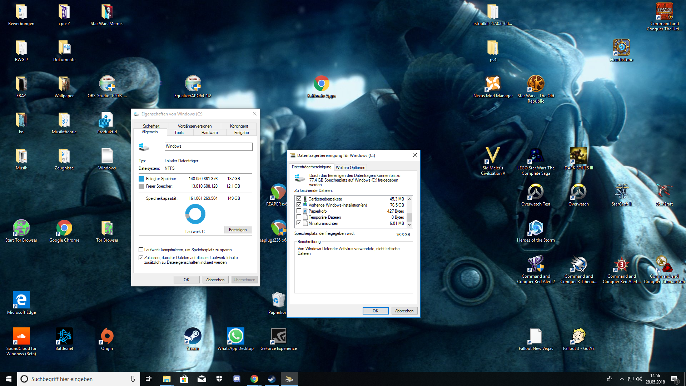The image size is (686, 386).
Task: Launch Overwatch desktop shortcut
Action: coord(578,192)
